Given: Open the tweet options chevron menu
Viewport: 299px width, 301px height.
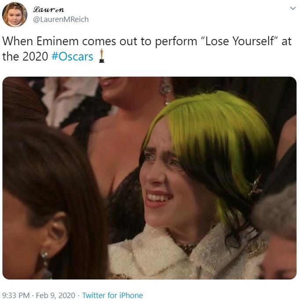Looking at the screenshot, I should [293, 8].
